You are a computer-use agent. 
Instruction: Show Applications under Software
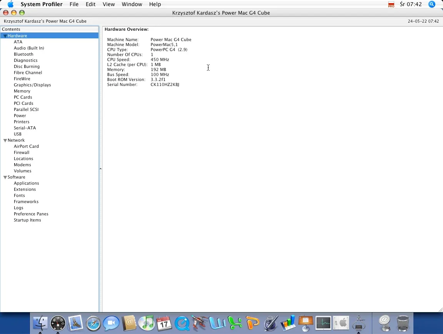tap(26, 184)
